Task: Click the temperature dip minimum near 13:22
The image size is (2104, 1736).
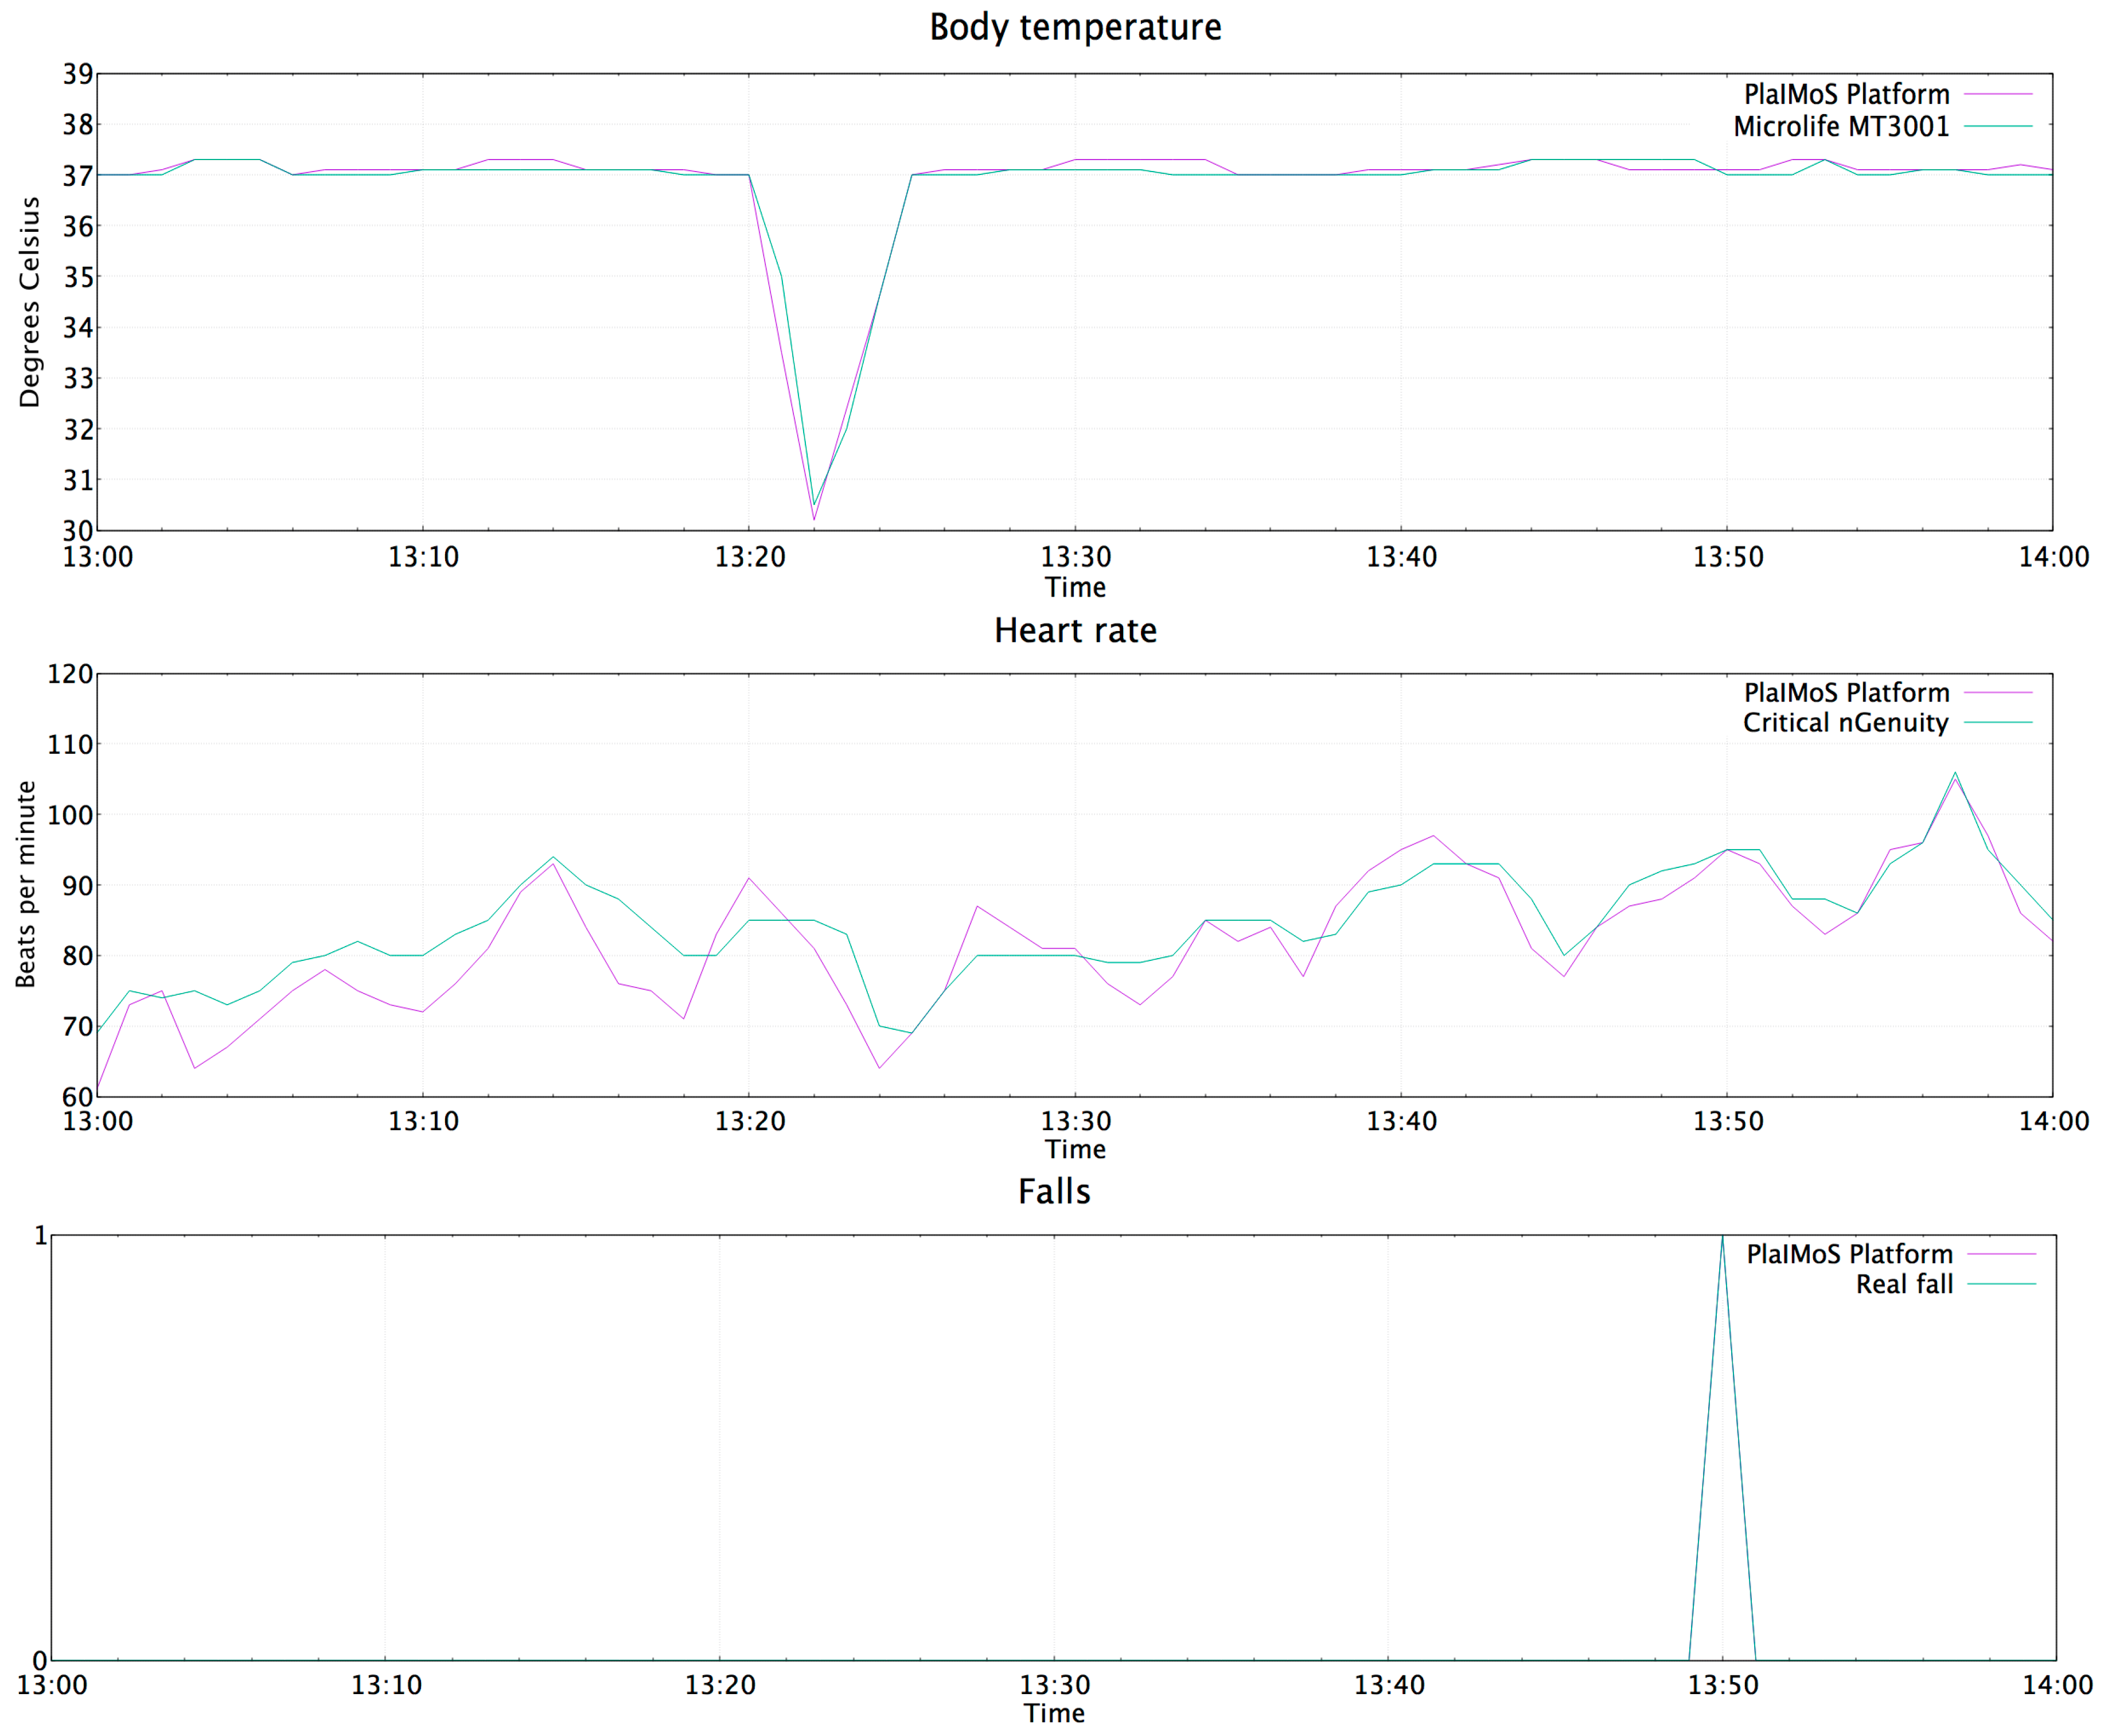Action: 814,518
